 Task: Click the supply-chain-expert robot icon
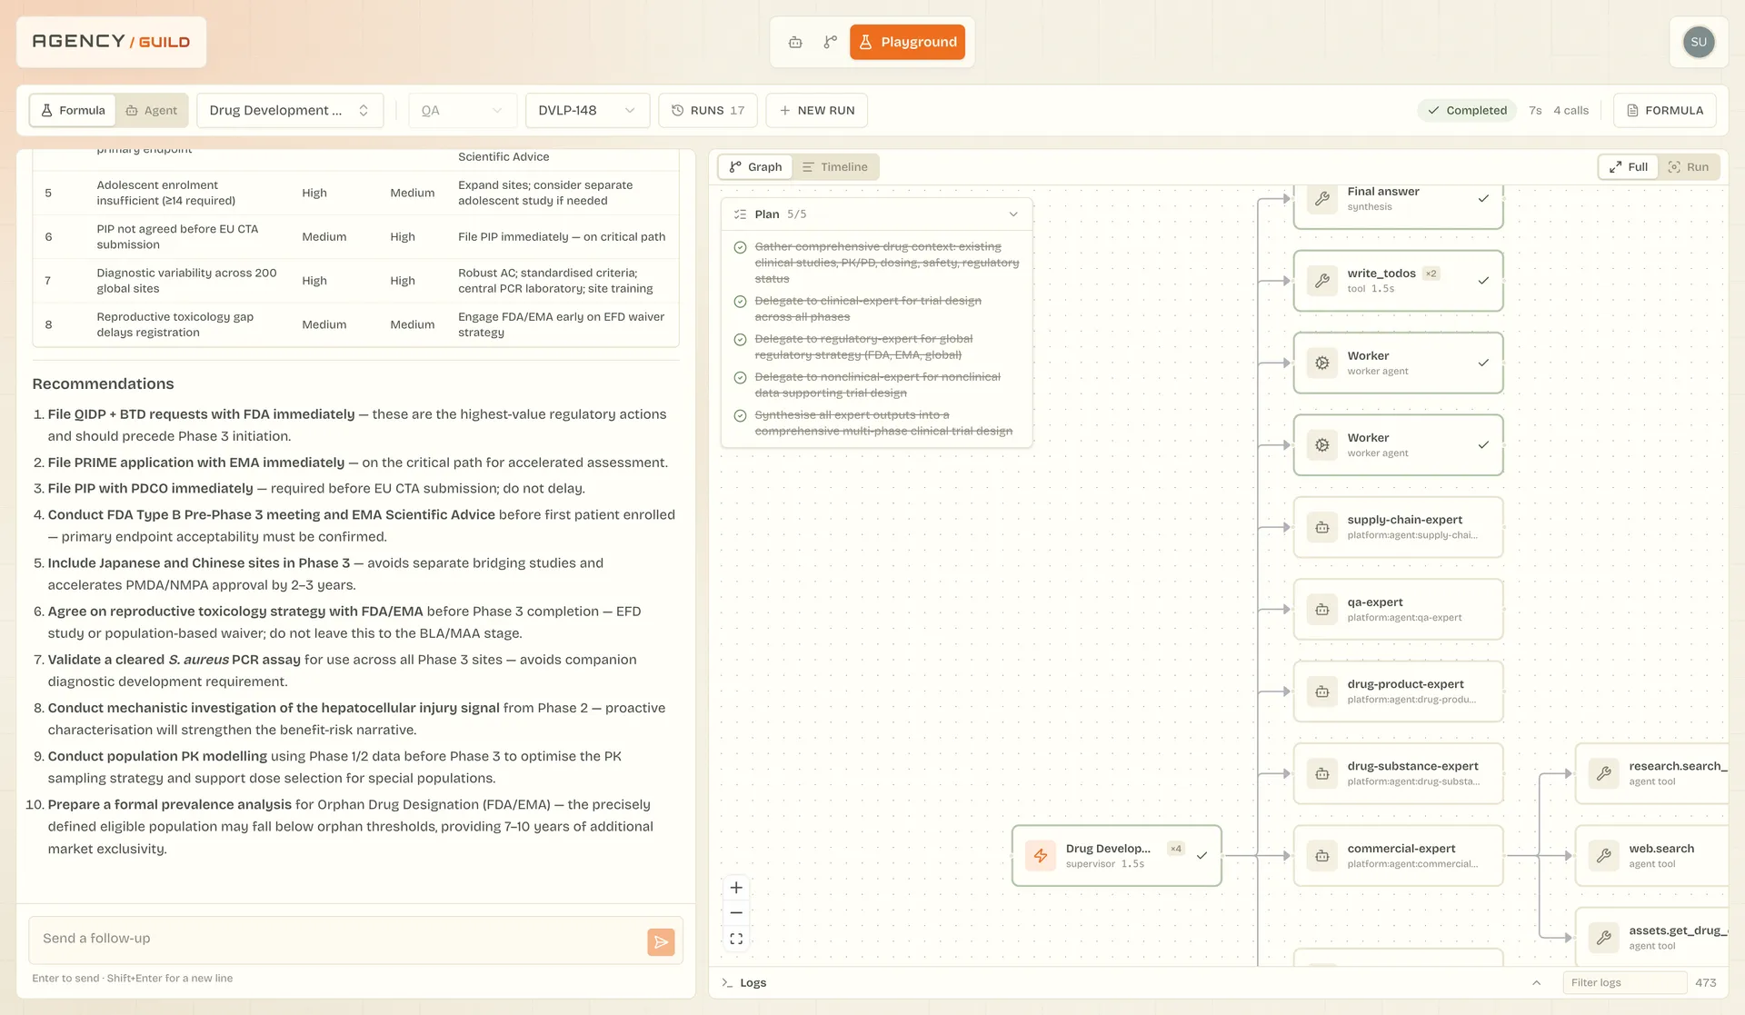point(1322,527)
